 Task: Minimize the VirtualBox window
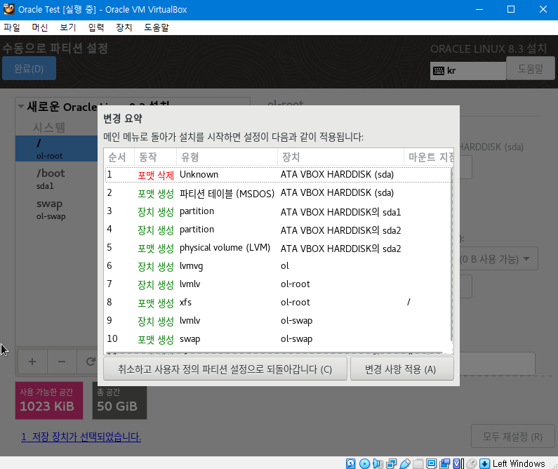click(x=479, y=9)
